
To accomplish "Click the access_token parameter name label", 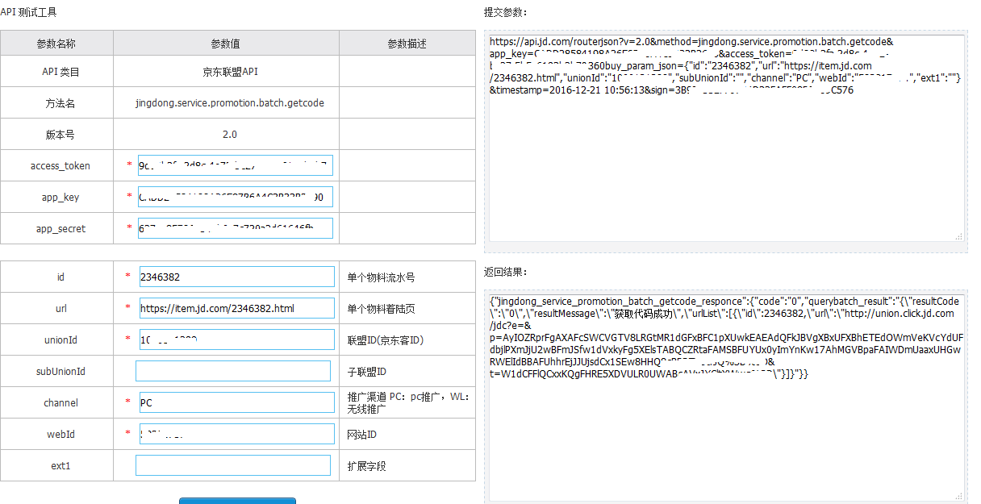I will tap(61, 166).
